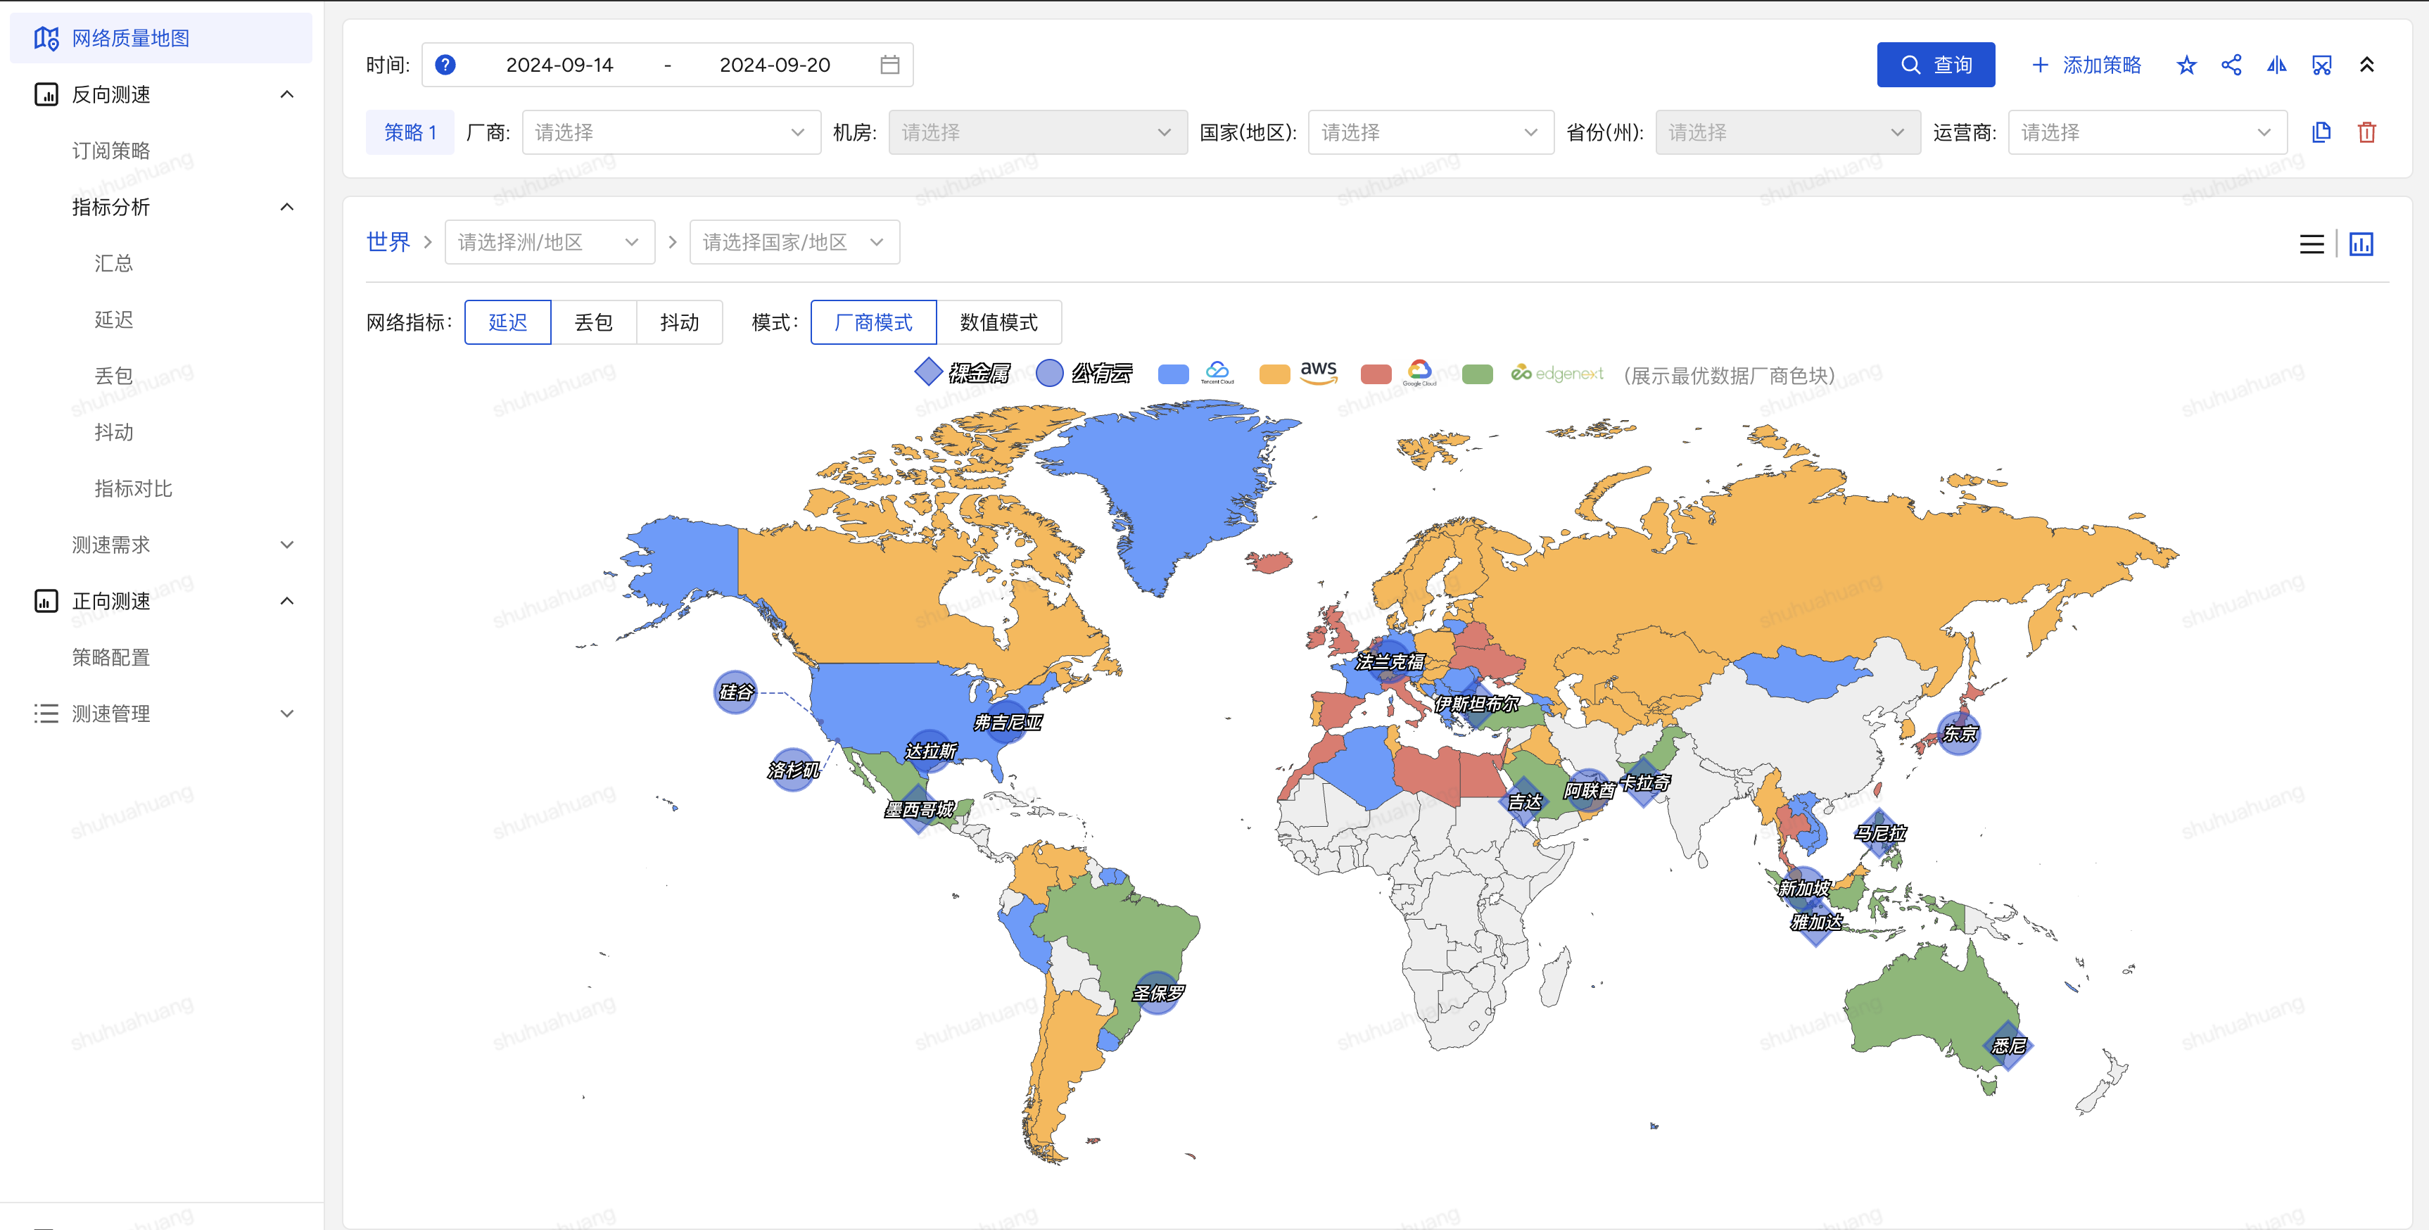
Task: Click the 查询 search button
Action: pyautogui.click(x=1935, y=64)
